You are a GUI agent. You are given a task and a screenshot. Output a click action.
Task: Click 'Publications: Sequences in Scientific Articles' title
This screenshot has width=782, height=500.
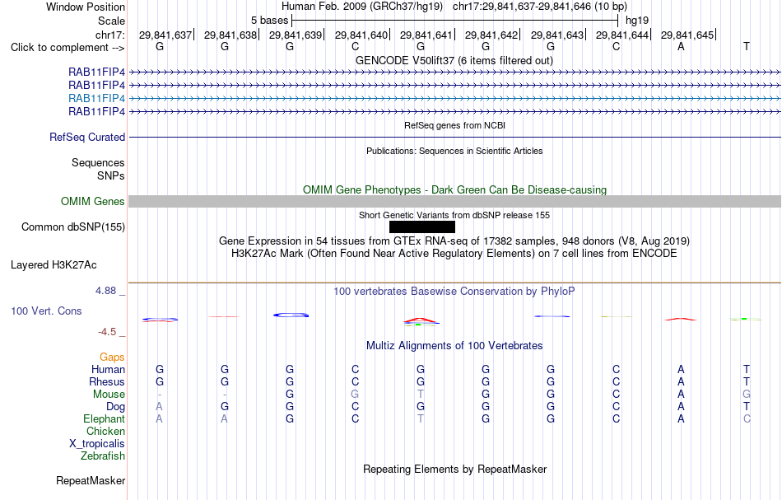[x=454, y=151]
